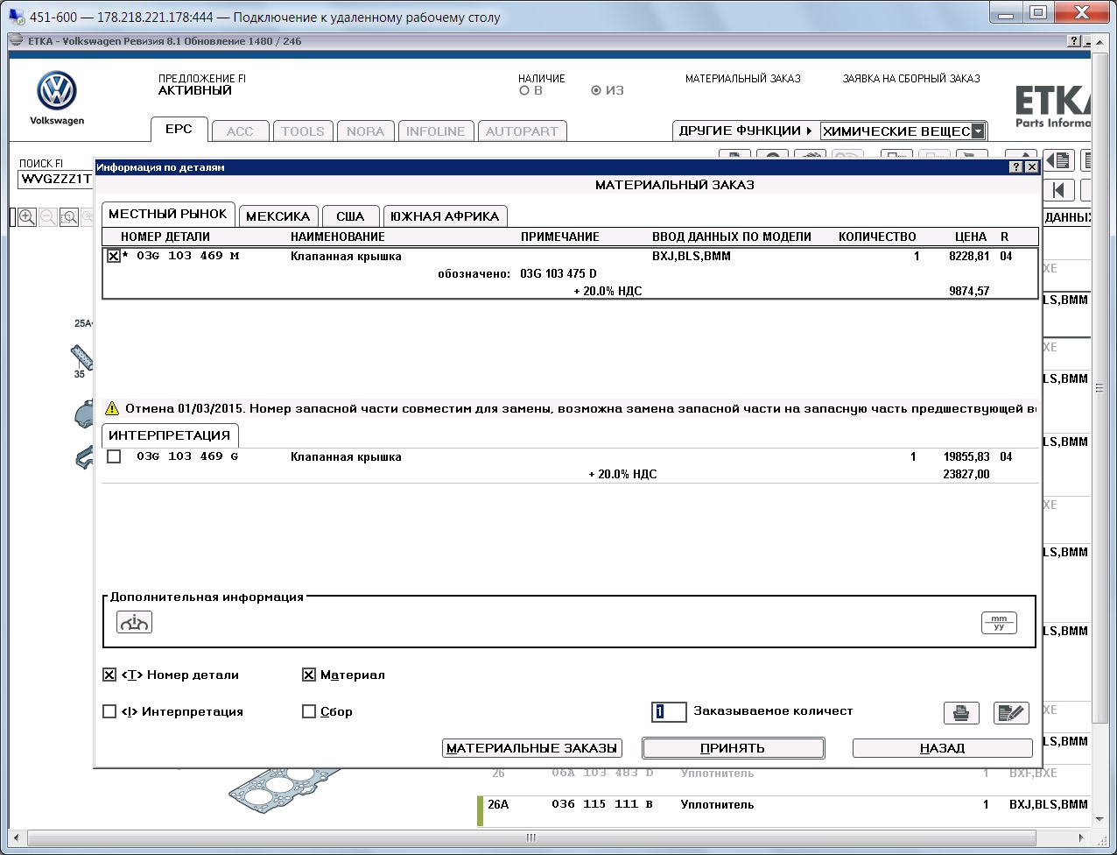Viewport: 1117px width, 855px height.
Task: Open the INFOLINE tab
Action: [x=436, y=131]
